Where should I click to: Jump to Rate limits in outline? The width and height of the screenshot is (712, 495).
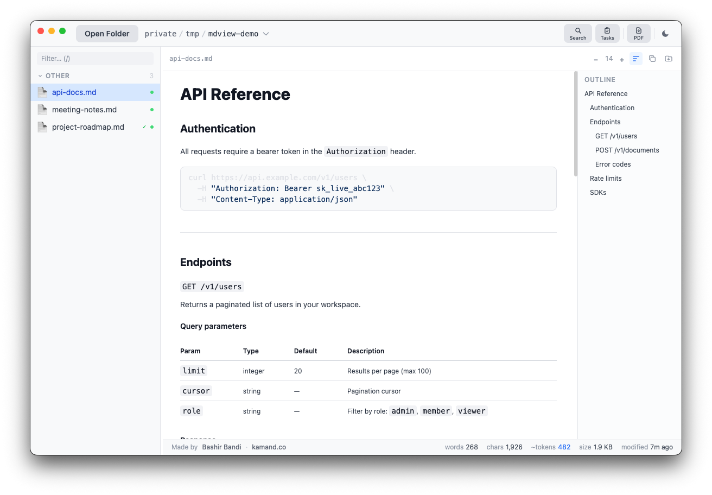click(x=606, y=179)
